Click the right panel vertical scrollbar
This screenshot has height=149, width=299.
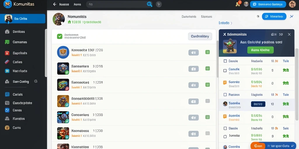coord(297,84)
